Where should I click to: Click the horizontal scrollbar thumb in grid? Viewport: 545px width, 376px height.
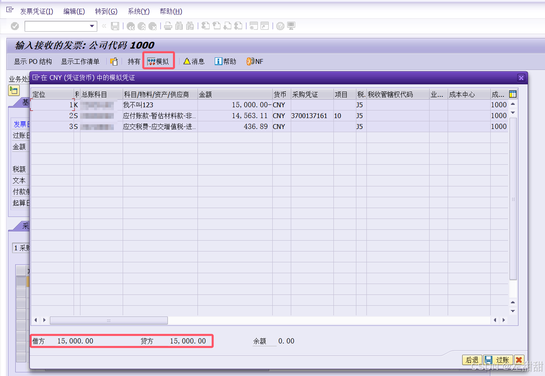coord(109,320)
